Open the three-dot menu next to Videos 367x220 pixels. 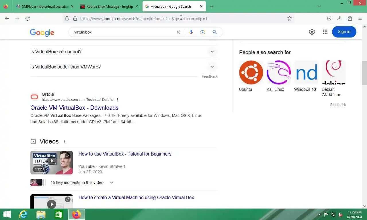pos(65,142)
